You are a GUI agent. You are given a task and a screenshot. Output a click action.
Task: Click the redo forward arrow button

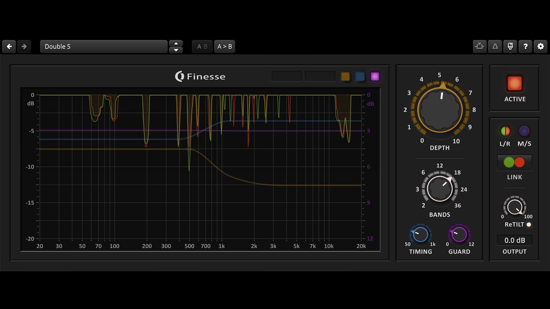[x=24, y=46]
